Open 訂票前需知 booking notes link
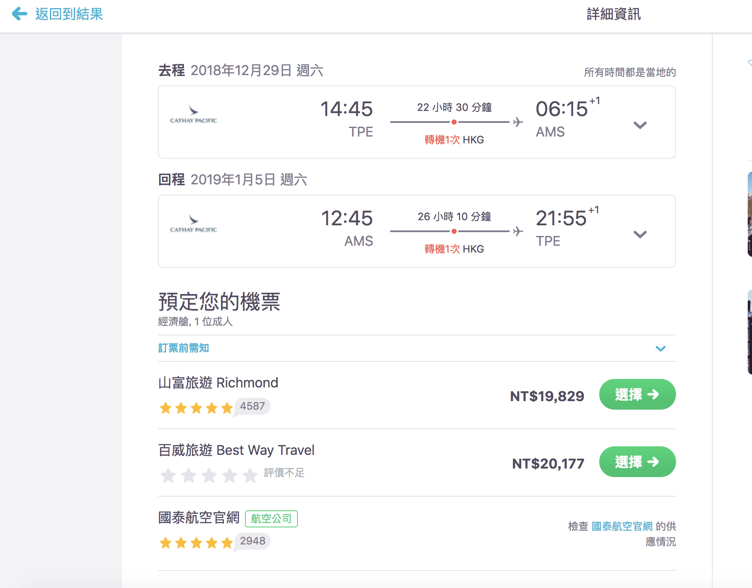 pos(184,348)
